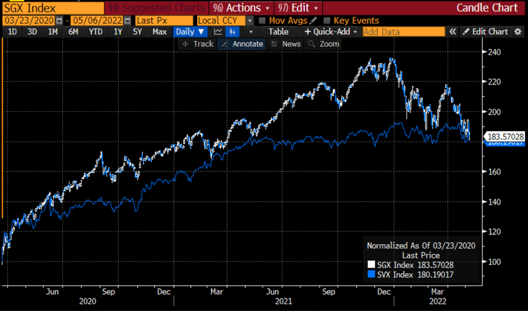Click the Add Data input field

pyautogui.click(x=403, y=32)
